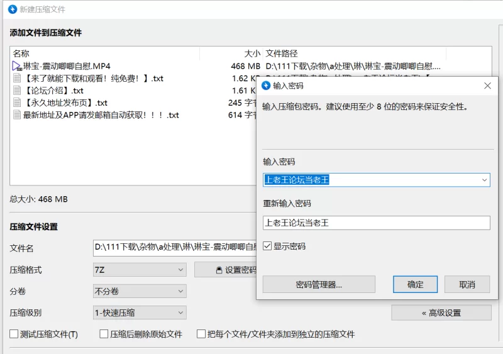Tick 压缩后删除原始文件 checkbox
503x354 pixels.
(104, 335)
